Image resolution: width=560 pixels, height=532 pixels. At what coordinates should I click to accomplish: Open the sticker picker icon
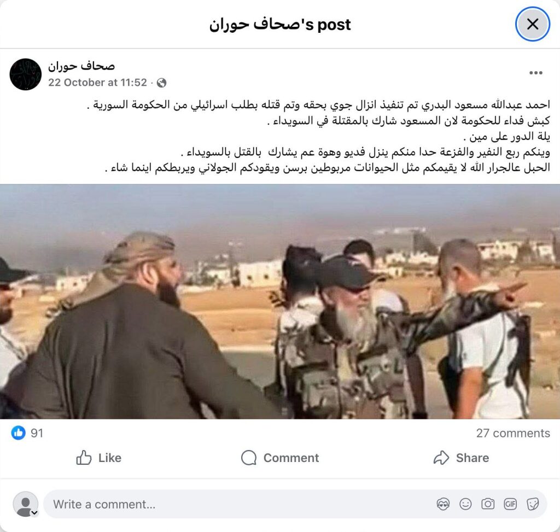(x=533, y=504)
